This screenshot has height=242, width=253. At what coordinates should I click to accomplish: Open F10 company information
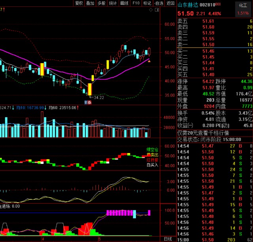click(x=136, y=3)
